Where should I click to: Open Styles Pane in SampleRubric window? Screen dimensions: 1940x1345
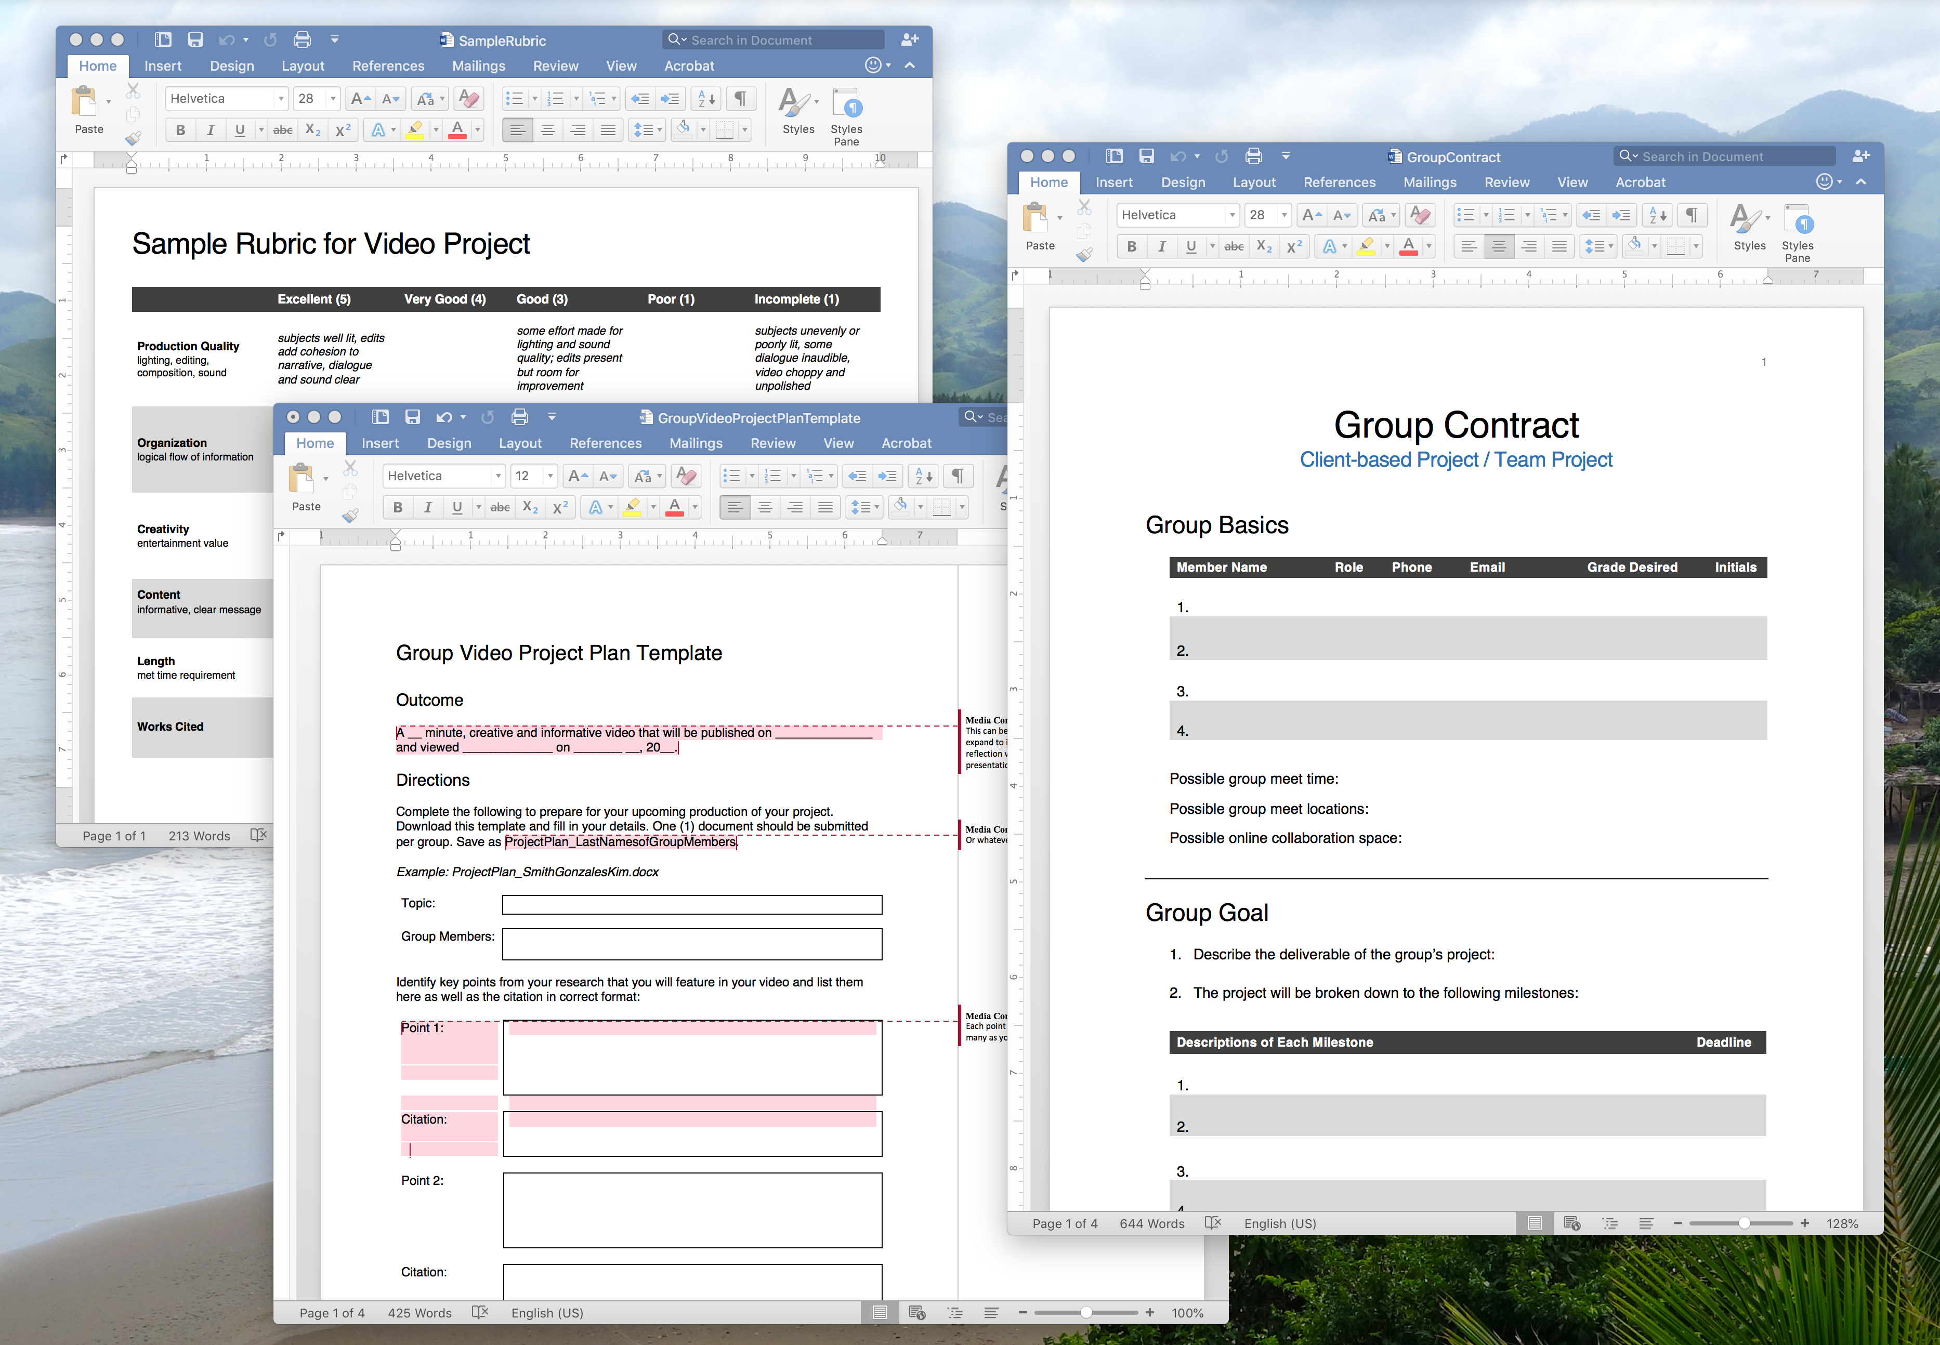[846, 116]
